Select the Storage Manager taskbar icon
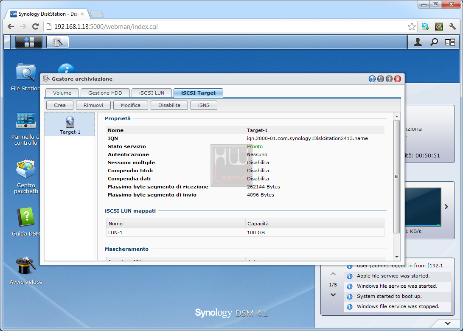This screenshot has width=463, height=331. point(58,42)
